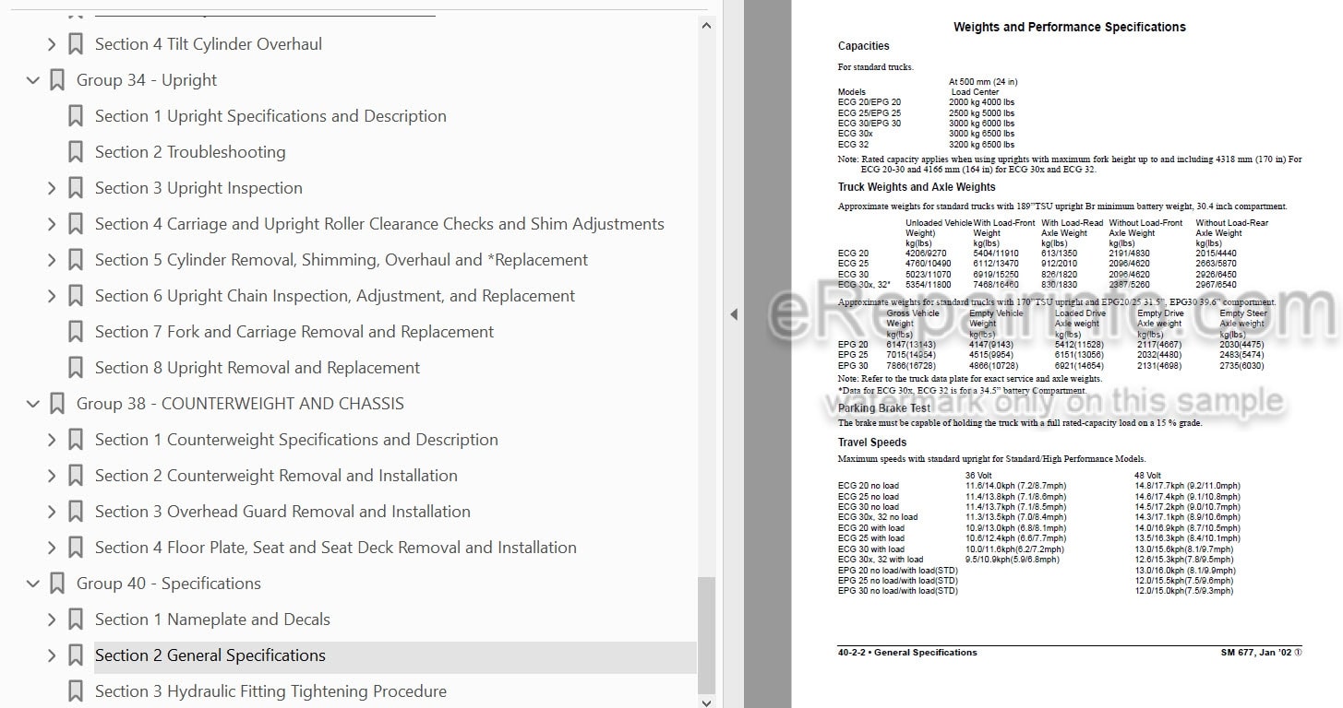The image size is (1343, 708).
Task: Click bookmark icon of Section 4 Floor Plate
Action: (76, 548)
